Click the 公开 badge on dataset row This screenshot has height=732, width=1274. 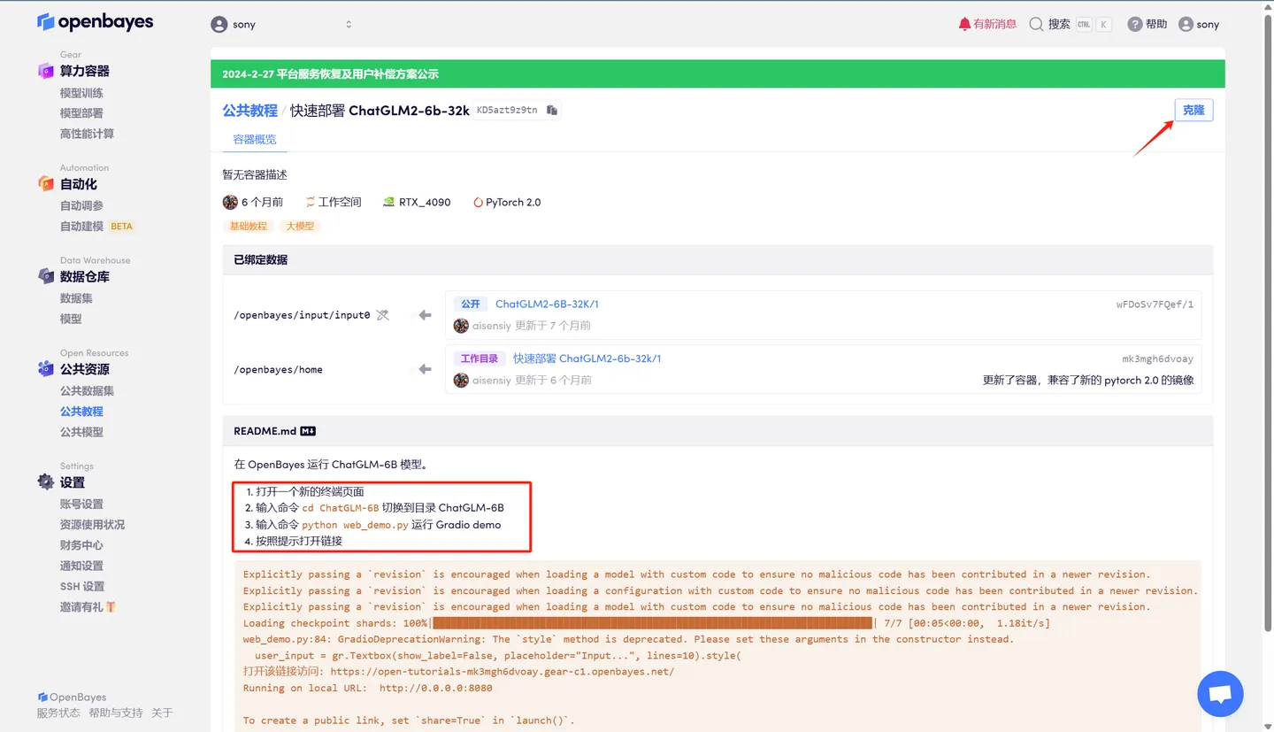(471, 304)
